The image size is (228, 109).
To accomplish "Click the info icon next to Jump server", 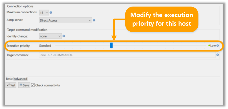I will (x=94, y=20).
